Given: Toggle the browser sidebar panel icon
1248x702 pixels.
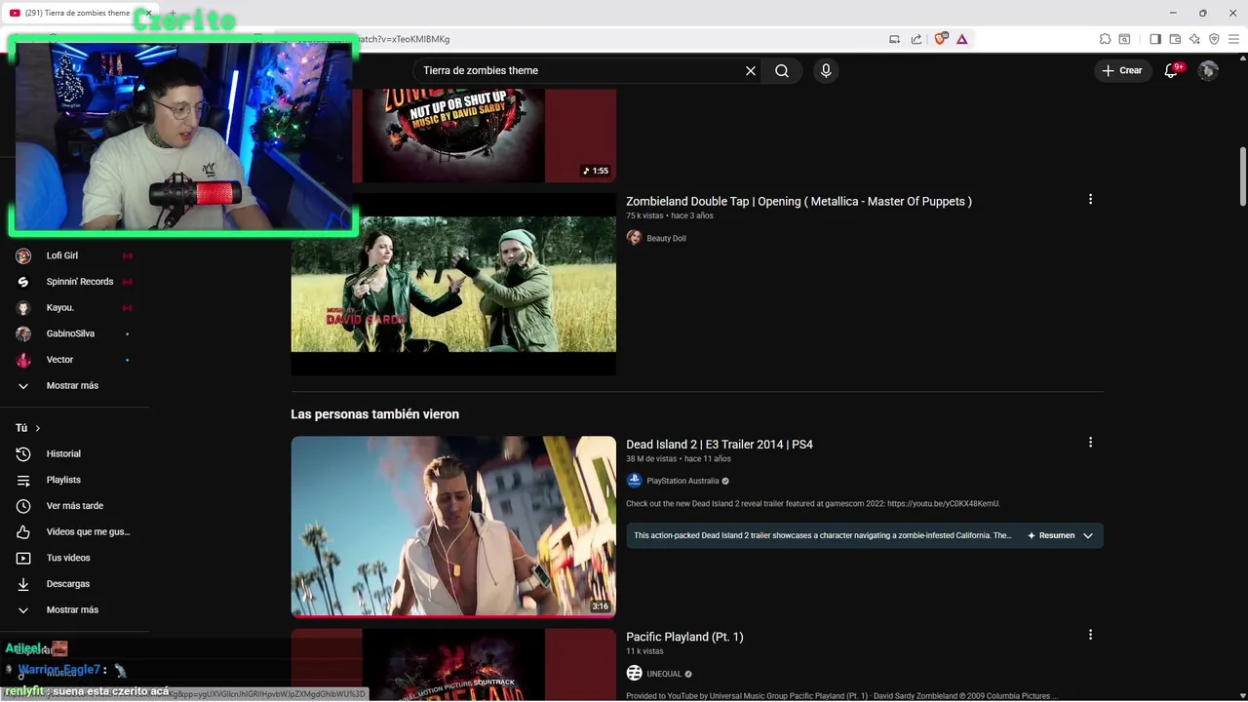Looking at the screenshot, I should click(1155, 39).
